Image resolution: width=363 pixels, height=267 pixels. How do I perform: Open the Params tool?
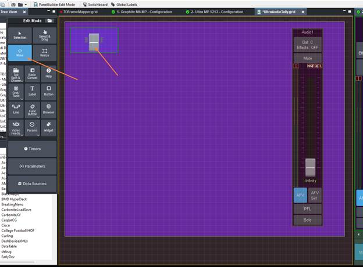(32, 128)
